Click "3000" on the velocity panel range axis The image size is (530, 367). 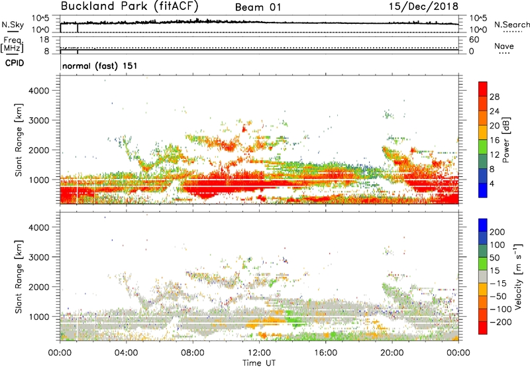click(39, 257)
